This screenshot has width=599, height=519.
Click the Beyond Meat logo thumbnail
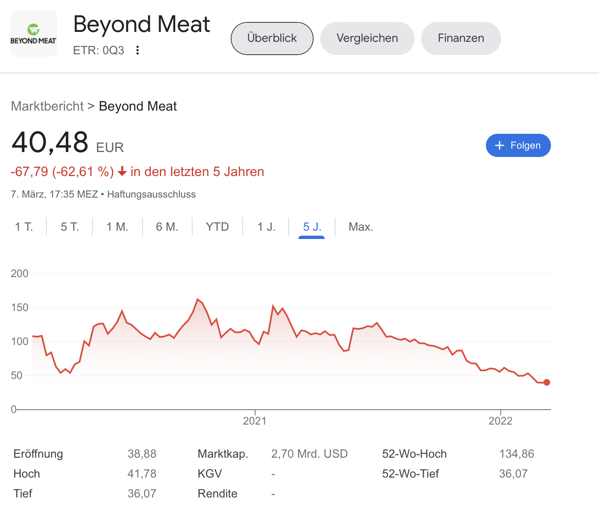[x=34, y=34]
